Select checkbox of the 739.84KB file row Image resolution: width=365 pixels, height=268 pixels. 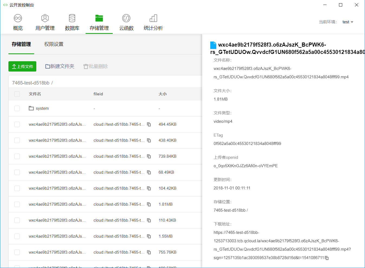coord(17,156)
